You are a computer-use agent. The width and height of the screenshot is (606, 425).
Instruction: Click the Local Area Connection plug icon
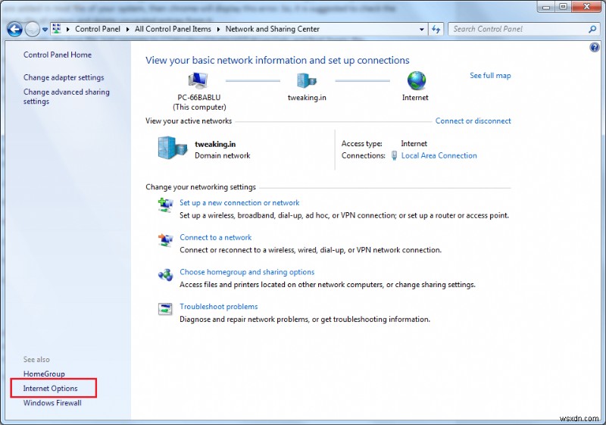(x=394, y=156)
